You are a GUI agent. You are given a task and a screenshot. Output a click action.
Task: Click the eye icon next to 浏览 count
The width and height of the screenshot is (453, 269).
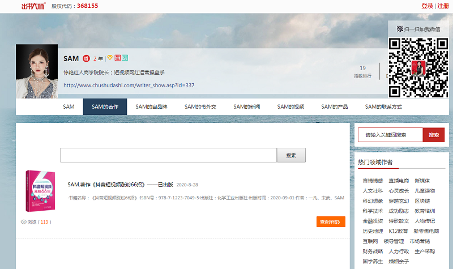(24, 222)
